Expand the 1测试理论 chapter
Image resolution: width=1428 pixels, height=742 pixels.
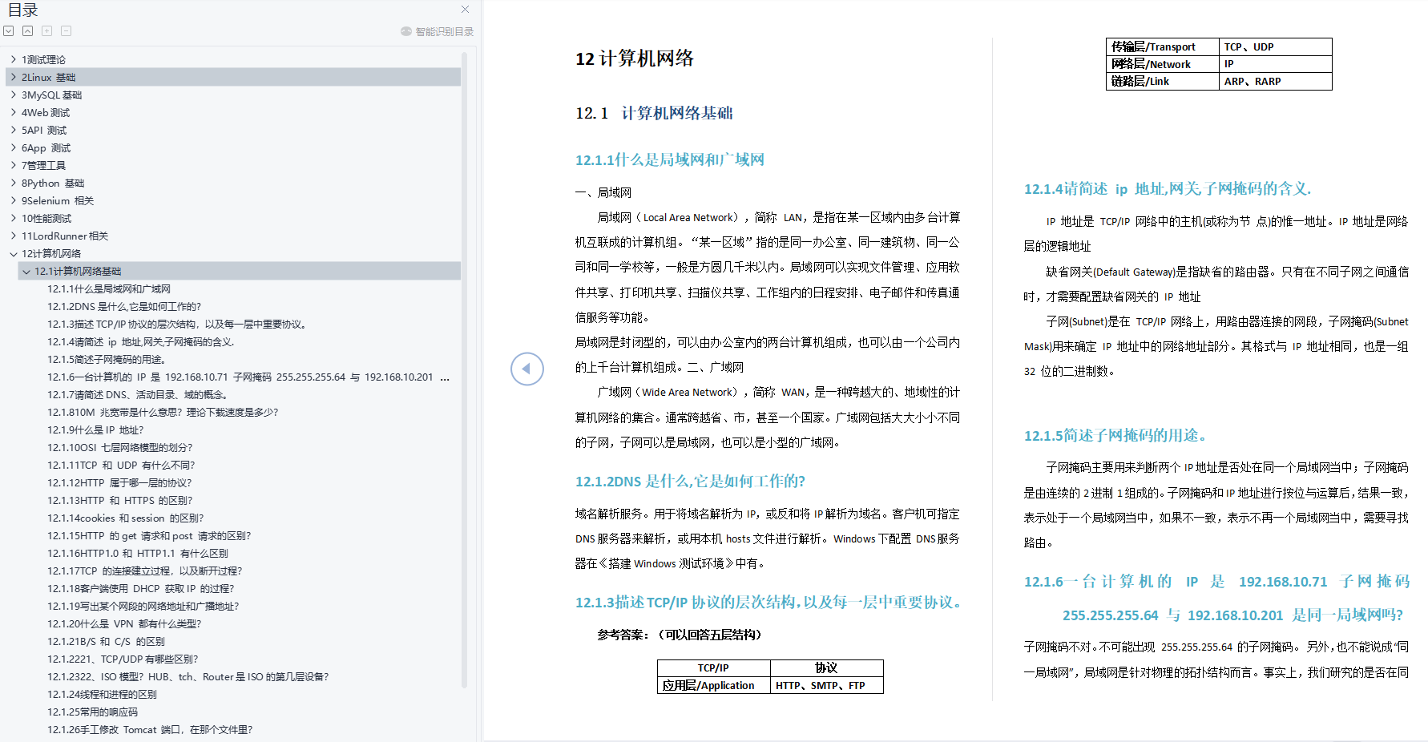14,59
